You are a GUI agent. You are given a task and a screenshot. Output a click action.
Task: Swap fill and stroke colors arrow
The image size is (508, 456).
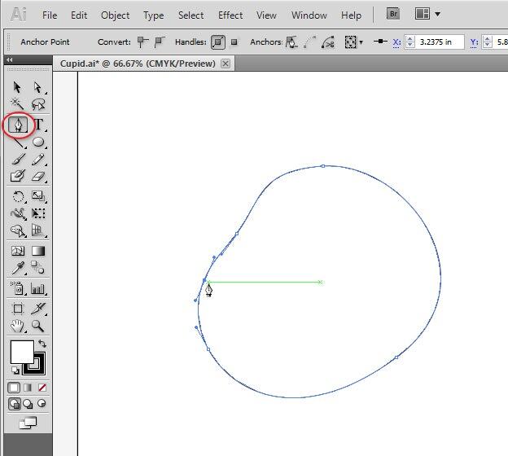point(42,344)
